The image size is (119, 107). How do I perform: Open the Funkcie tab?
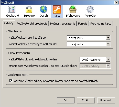click(x=83, y=24)
